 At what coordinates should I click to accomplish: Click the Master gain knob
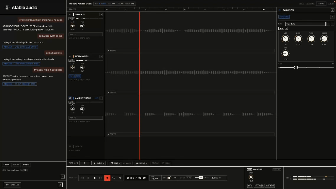click(x=251, y=177)
